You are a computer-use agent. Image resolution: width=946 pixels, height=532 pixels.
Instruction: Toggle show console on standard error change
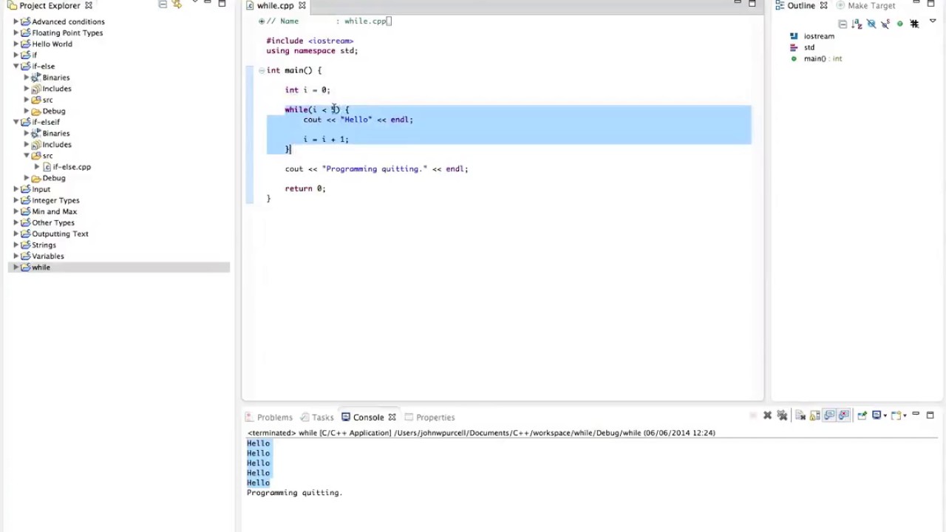click(x=843, y=415)
